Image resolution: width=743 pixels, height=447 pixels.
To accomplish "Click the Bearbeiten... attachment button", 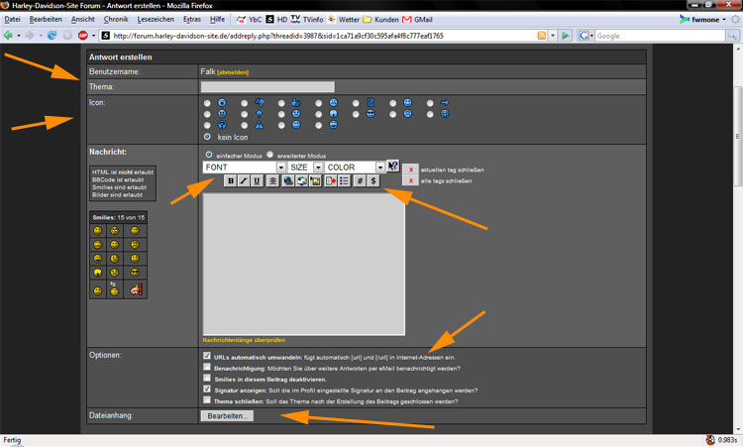I will 227,416.
